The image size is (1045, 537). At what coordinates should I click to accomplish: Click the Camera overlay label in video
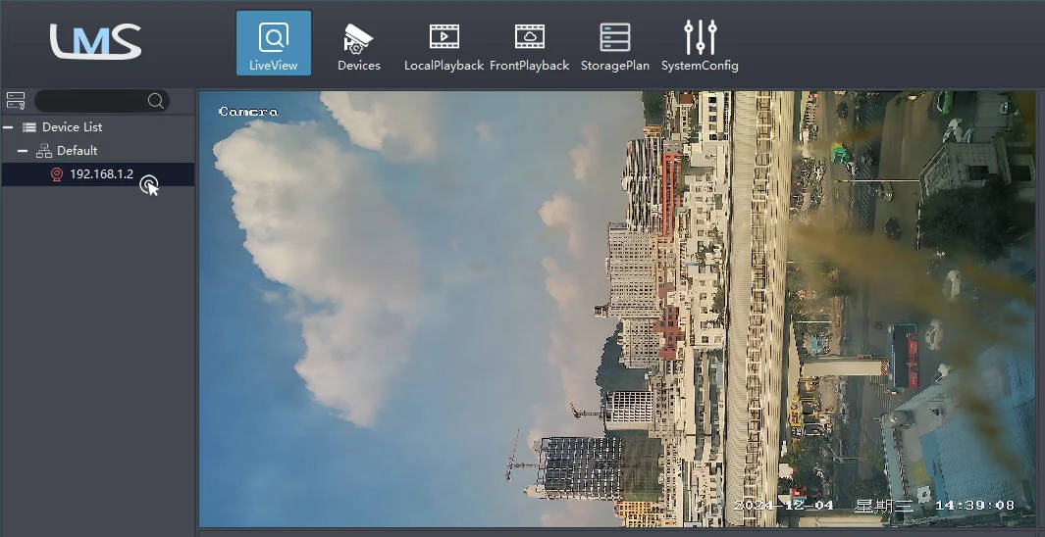click(248, 112)
